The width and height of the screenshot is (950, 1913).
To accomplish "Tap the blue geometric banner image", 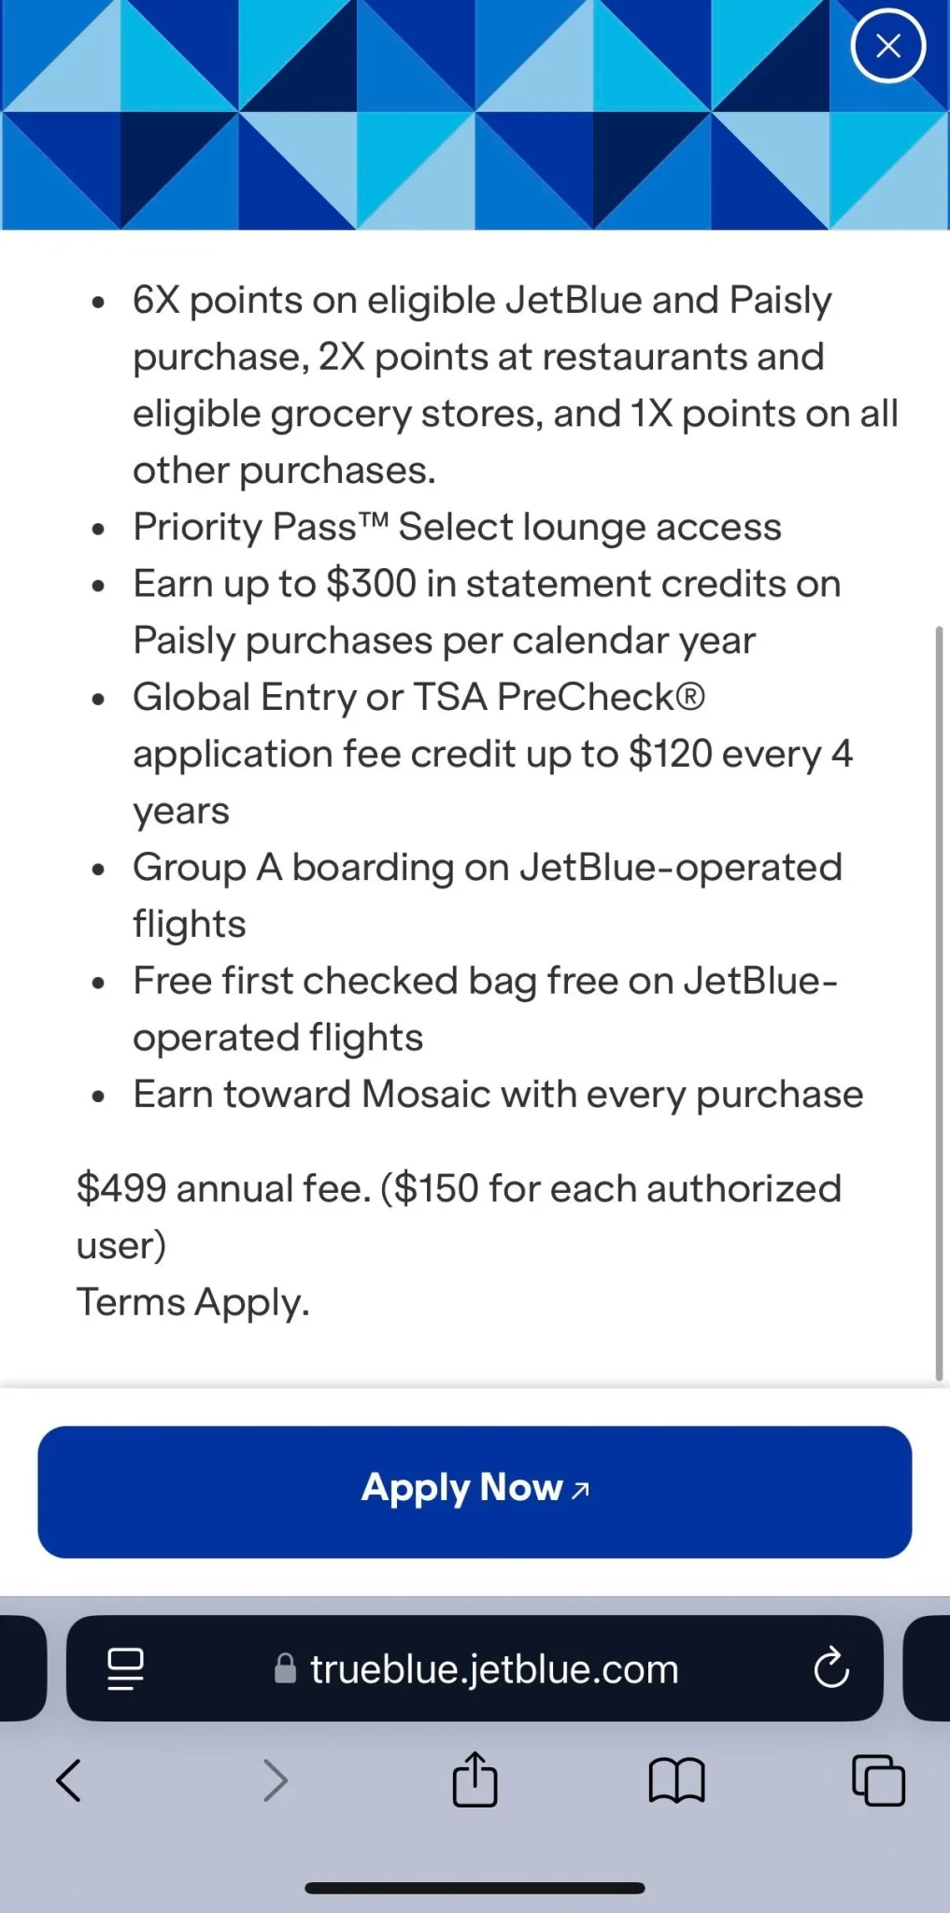I will (x=475, y=114).
